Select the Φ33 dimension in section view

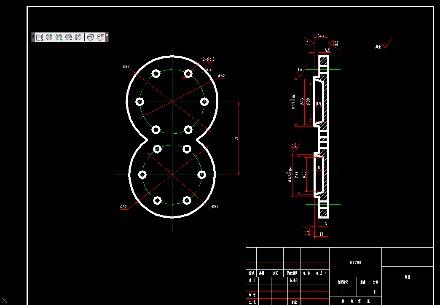[x=304, y=175]
